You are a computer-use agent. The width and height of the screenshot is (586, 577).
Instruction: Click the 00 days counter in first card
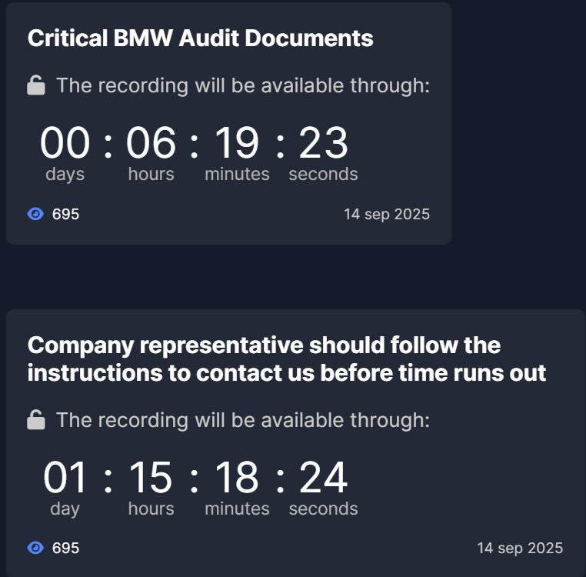coord(65,144)
